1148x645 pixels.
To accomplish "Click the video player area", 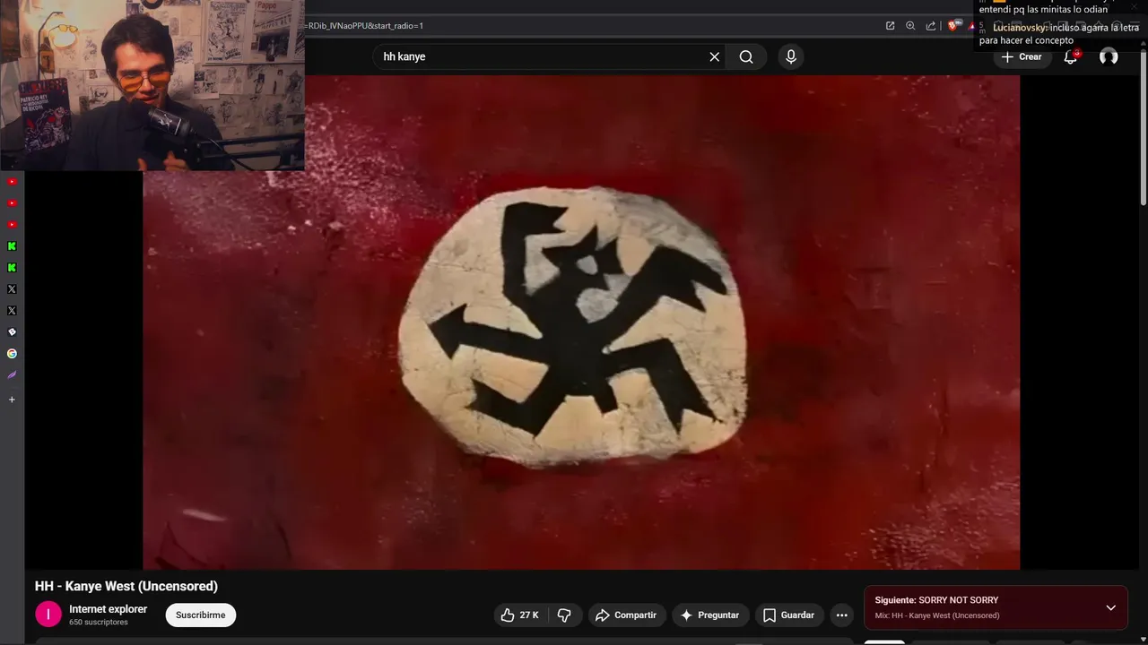I will (x=581, y=322).
